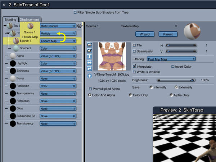Enable the Seamlessly checkbox

coord(134,51)
